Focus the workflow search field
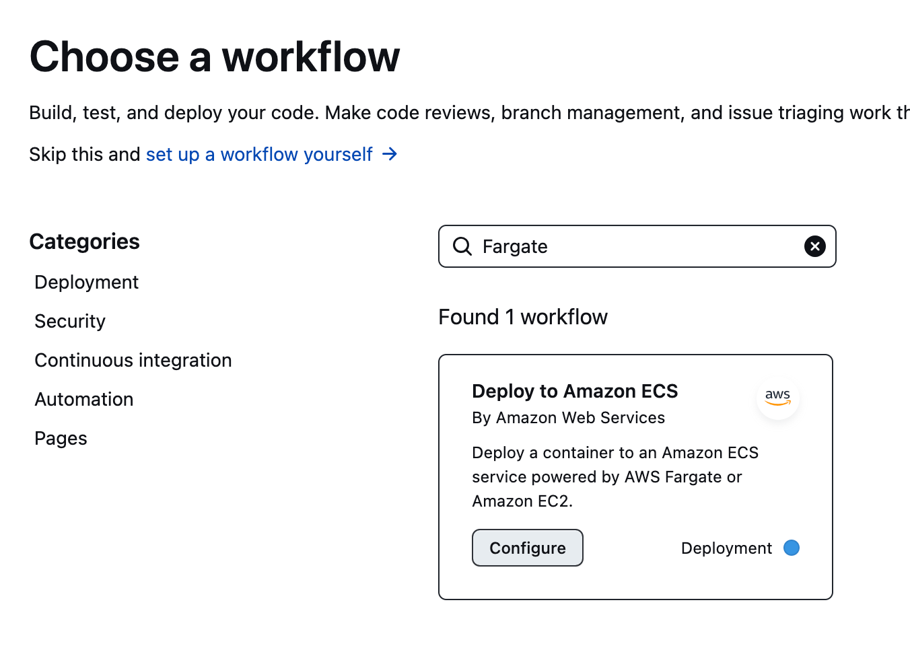The height and width of the screenshot is (654, 910). pyautogui.click(x=637, y=246)
